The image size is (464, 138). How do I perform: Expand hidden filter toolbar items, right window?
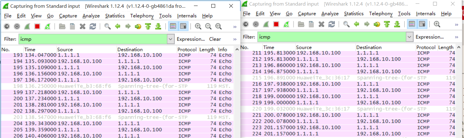(457, 37)
